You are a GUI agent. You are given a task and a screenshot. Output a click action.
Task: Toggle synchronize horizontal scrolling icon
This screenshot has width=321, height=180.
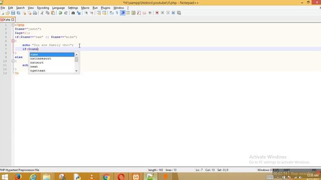[104, 13]
